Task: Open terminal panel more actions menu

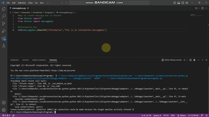Action: pyautogui.click(x=198, y=60)
